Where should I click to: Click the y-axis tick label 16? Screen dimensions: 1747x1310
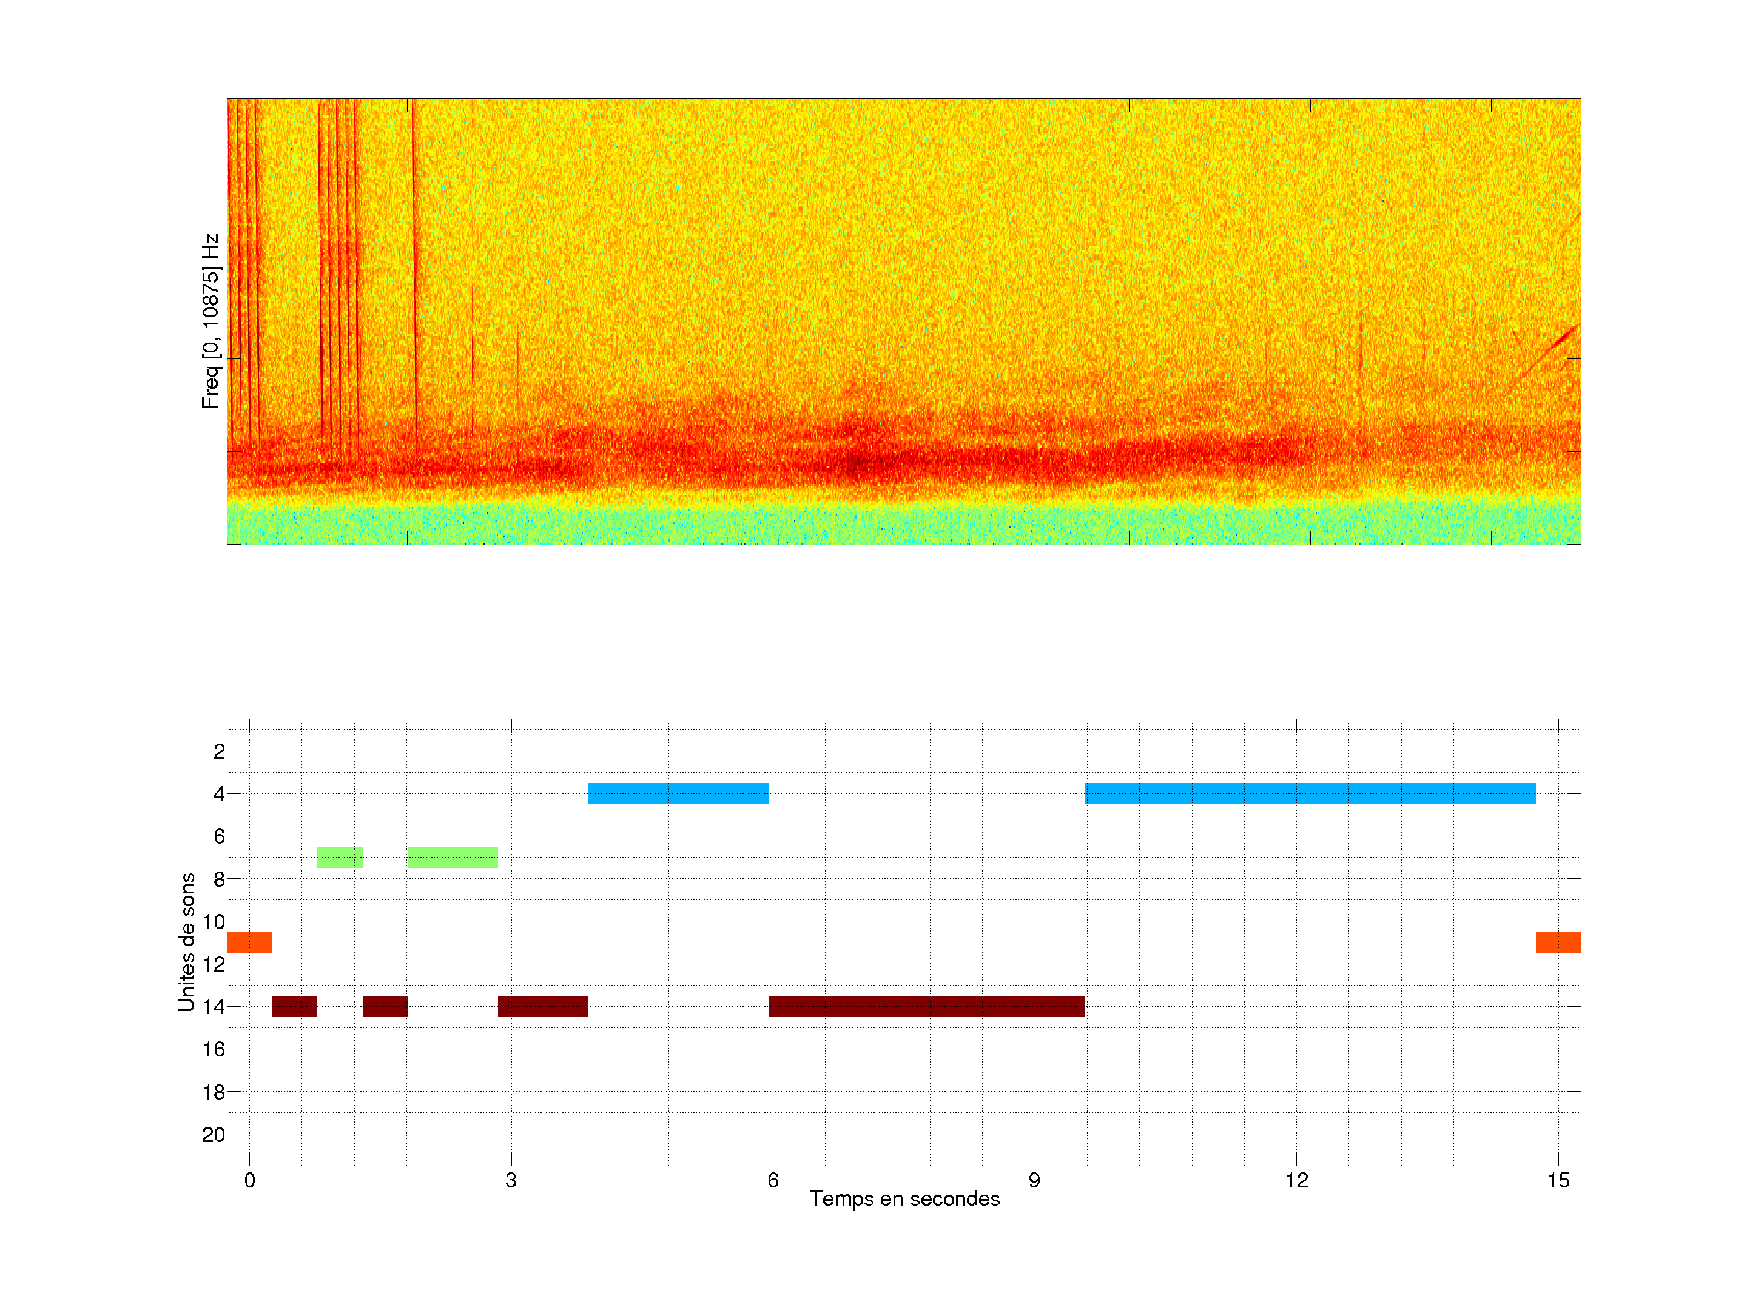[214, 1049]
